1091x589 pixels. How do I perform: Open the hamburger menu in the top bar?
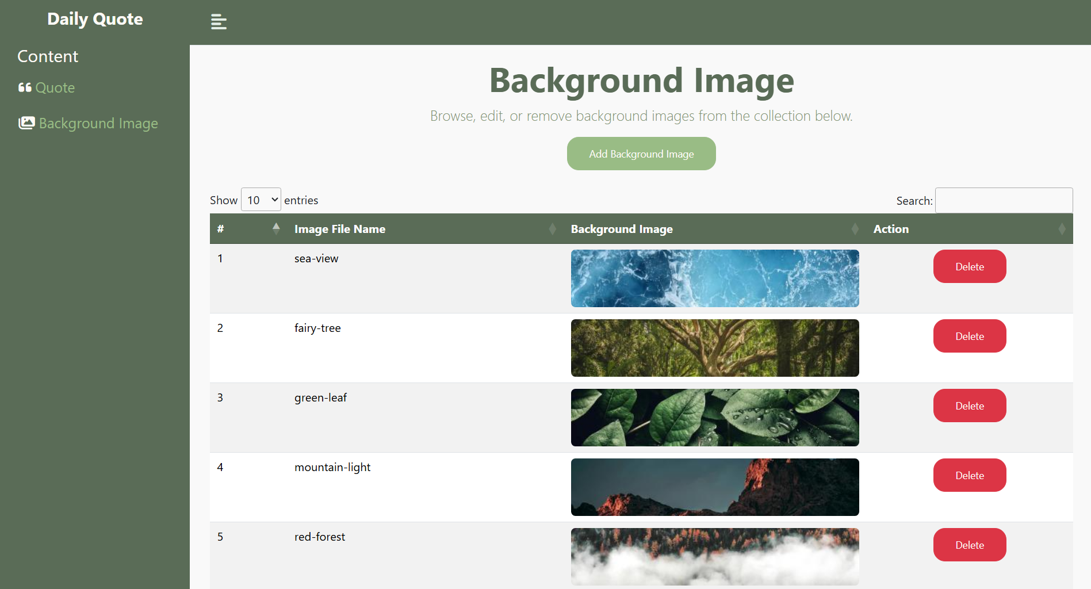tap(219, 22)
